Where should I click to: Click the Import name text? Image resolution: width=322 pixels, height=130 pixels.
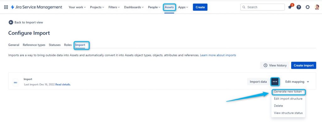[x=28, y=79]
